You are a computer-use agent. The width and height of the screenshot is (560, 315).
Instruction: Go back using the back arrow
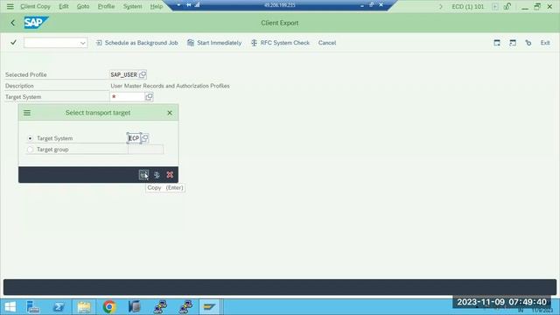13,23
